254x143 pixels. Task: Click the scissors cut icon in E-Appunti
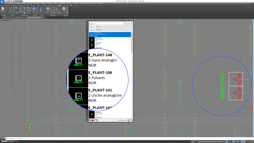67,8
